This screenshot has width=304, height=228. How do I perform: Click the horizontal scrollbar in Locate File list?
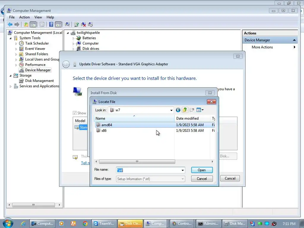point(137,161)
